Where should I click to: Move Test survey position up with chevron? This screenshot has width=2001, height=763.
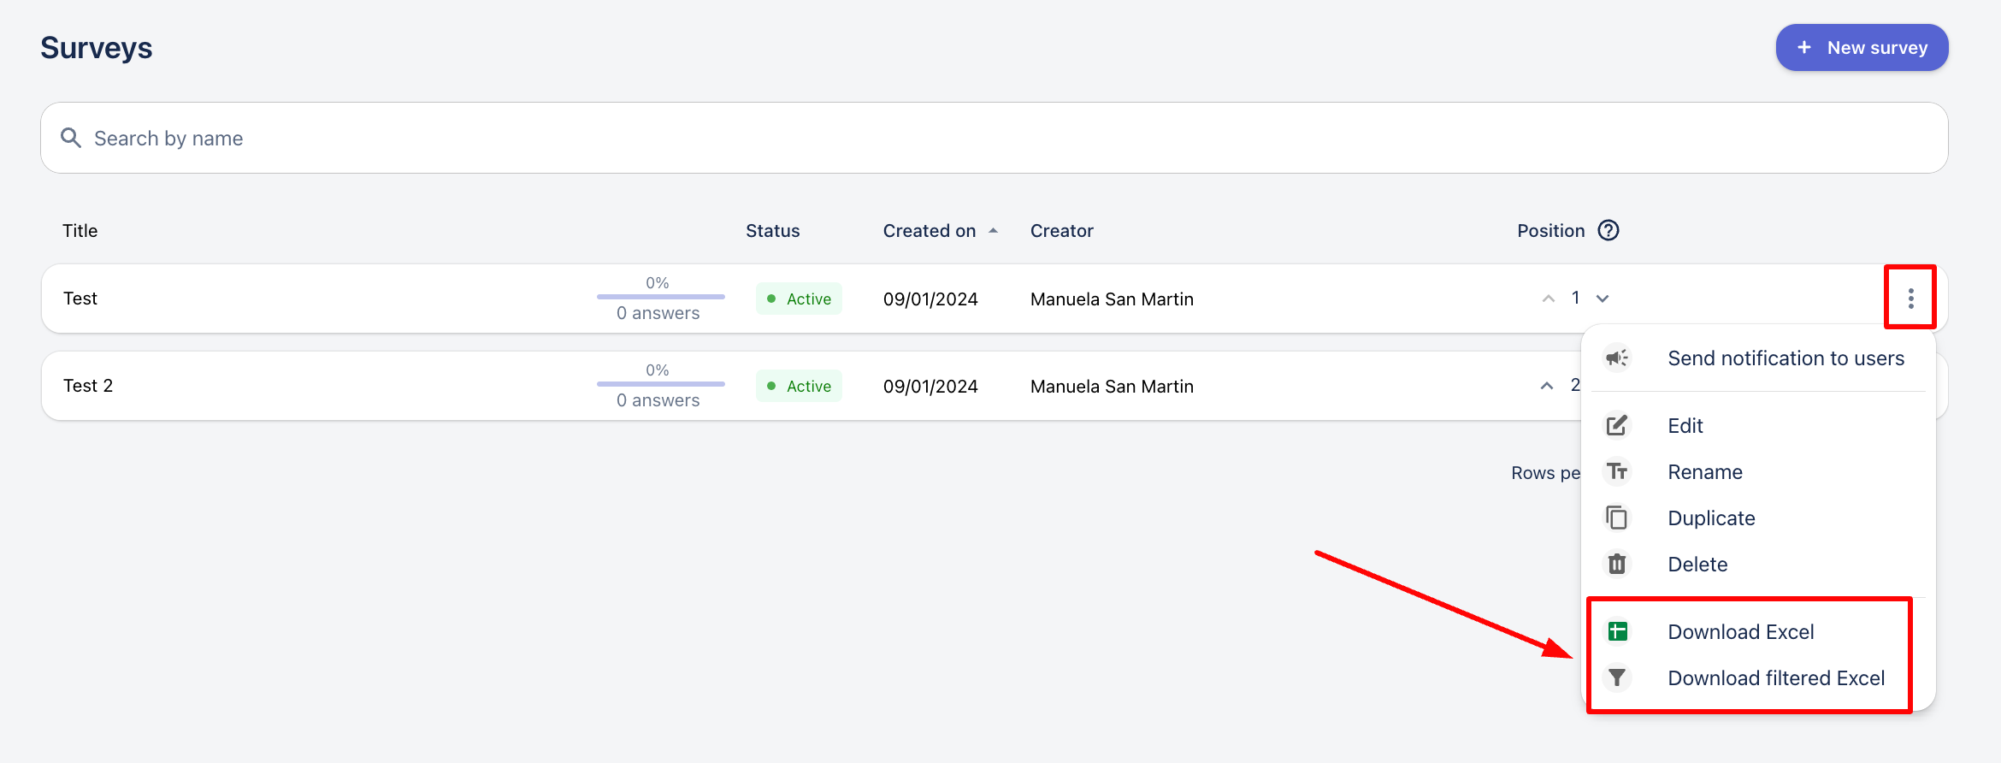click(x=1548, y=299)
